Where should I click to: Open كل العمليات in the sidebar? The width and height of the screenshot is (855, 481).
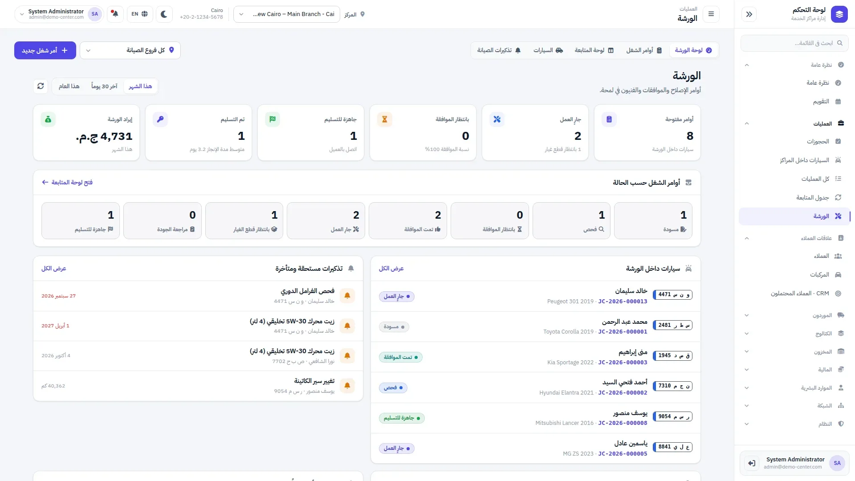[x=795, y=179]
